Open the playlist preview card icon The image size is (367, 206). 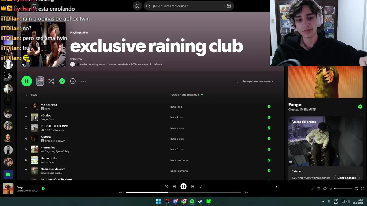(x=40, y=81)
